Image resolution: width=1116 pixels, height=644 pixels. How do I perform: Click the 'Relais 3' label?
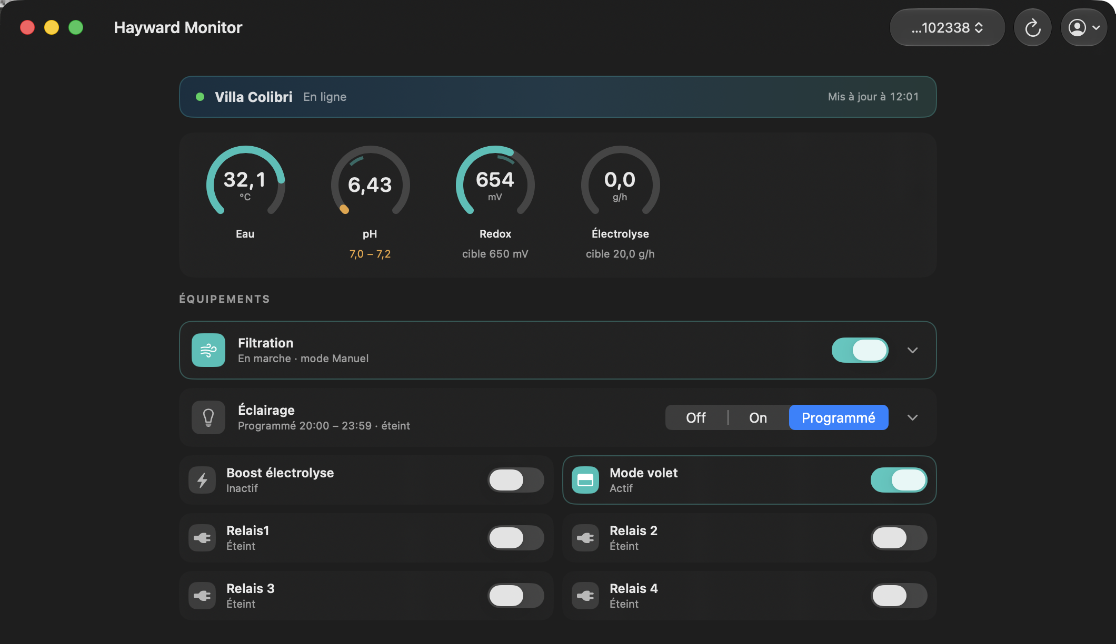(x=251, y=588)
